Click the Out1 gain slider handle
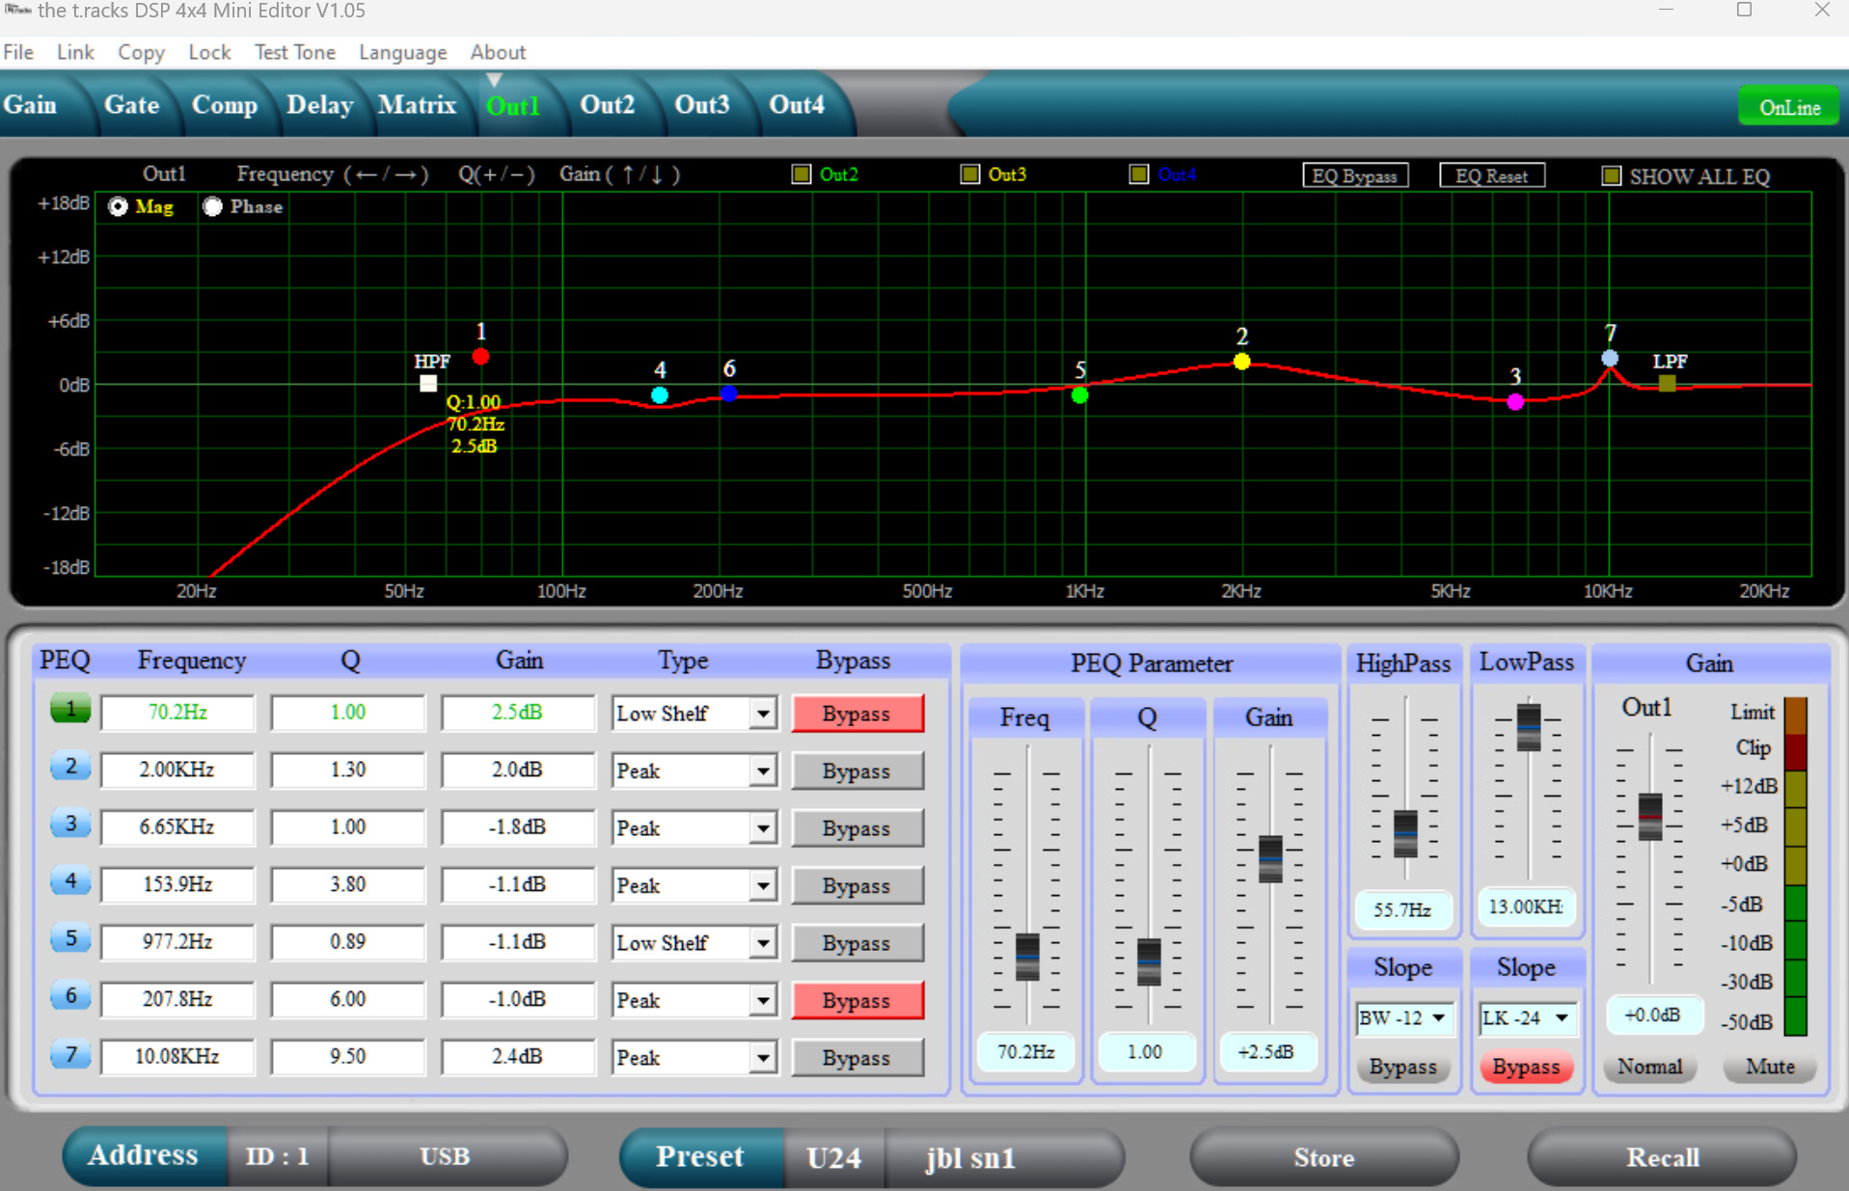1849x1191 pixels. (x=1650, y=817)
